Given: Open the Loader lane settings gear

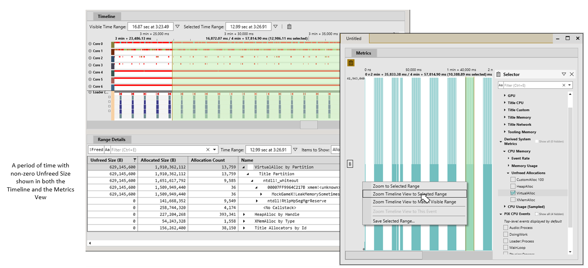Looking at the screenshot, I should coord(90,92).
